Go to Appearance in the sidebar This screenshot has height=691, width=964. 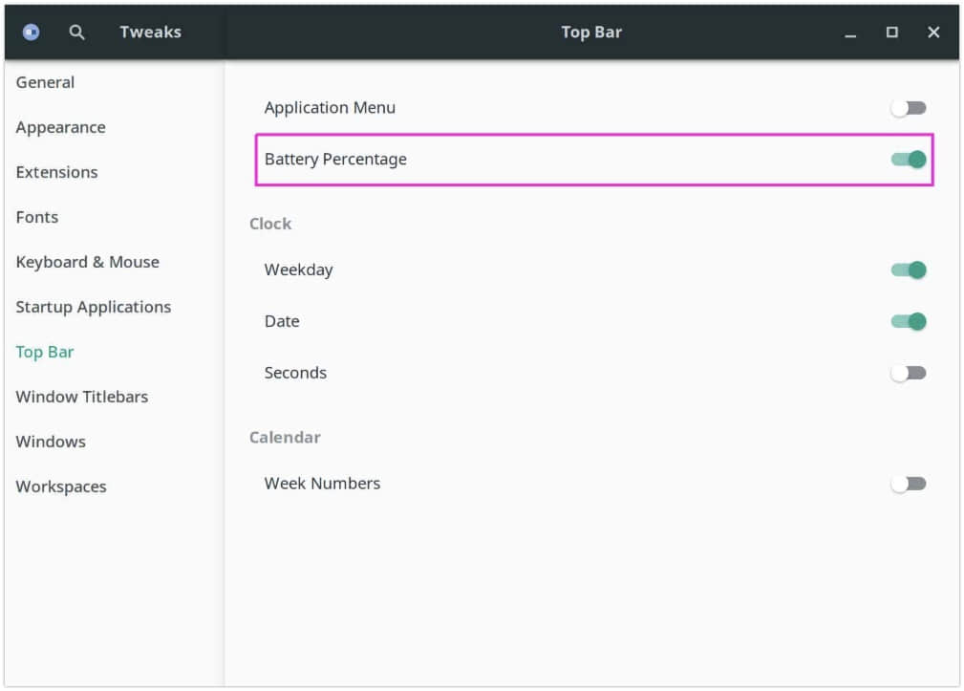click(60, 128)
